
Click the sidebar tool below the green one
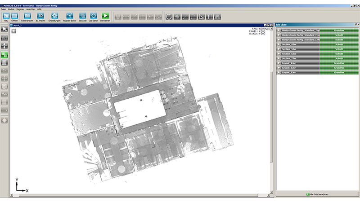(x=4, y=63)
